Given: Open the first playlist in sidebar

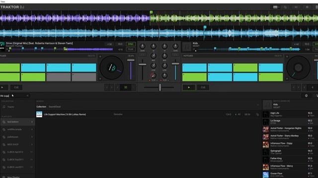Looking at the screenshot, I should pos(17,122).
